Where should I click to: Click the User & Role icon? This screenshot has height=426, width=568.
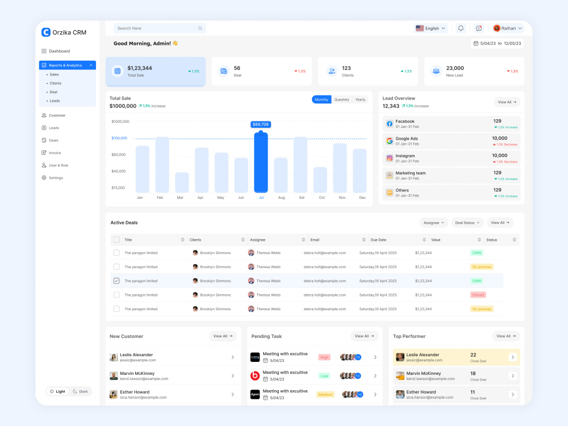(44, 165)
